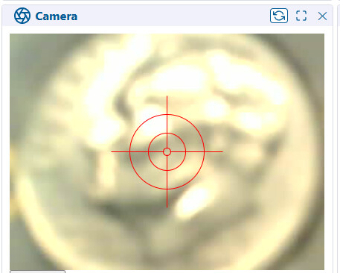Click the top point of middle red ring
The height and width of the screenshot is (273, 340).
(167, 133)
